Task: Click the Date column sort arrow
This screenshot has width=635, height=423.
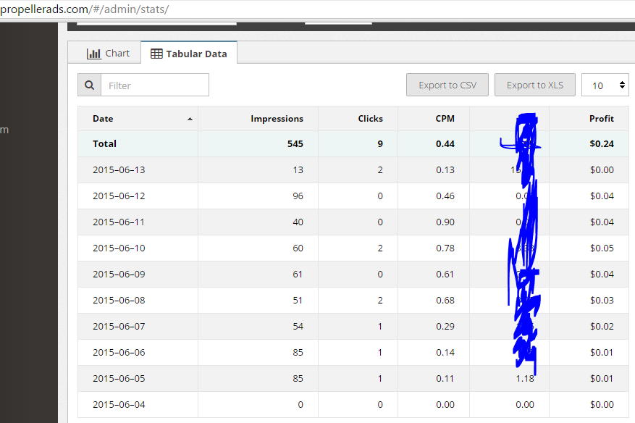Action: [x=190, y=119]
